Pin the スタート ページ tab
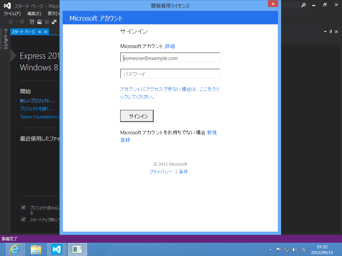The height and width of the screenshot is (256, 342). pyautogui.click(x=39, y=32)
